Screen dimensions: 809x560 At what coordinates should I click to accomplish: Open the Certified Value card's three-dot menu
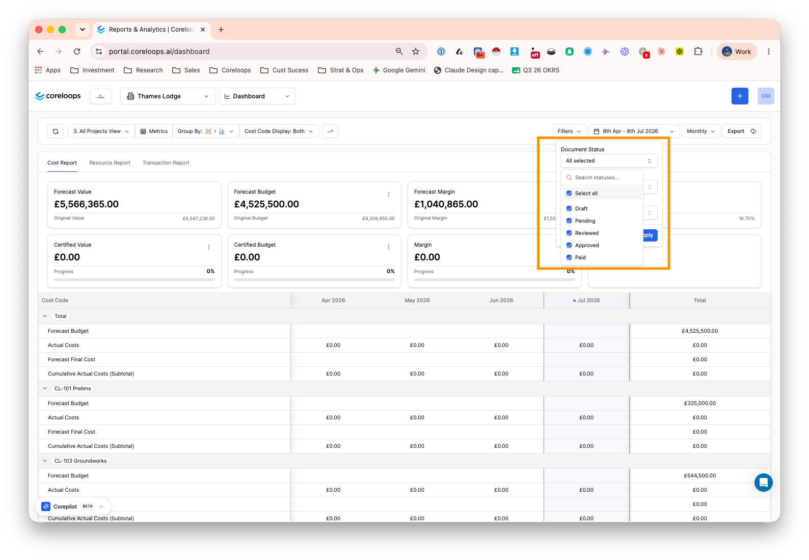point(209,247)
